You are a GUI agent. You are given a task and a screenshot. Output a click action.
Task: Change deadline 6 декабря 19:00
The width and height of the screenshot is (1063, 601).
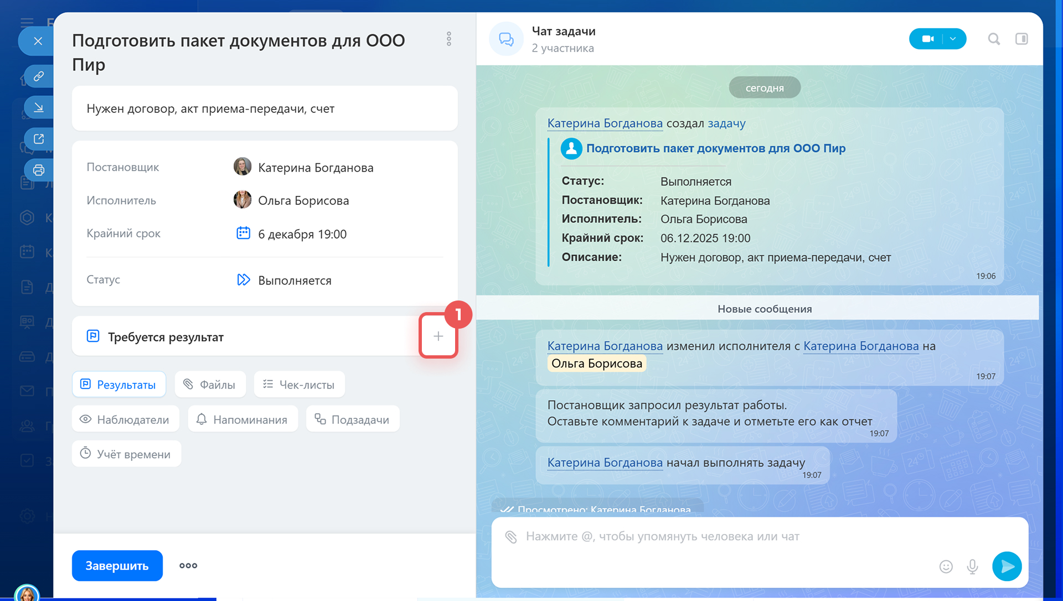302,234
